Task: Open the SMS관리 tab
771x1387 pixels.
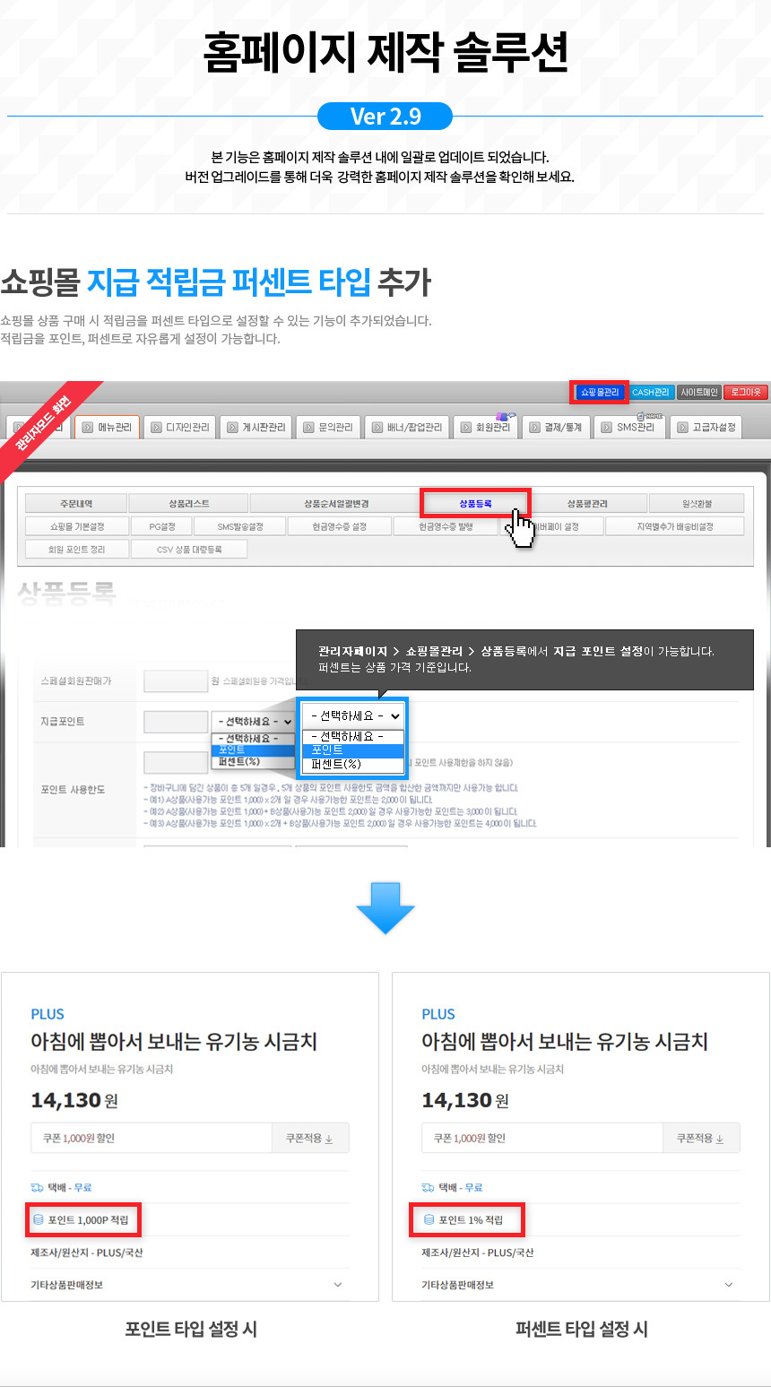Action: [629, 428]
